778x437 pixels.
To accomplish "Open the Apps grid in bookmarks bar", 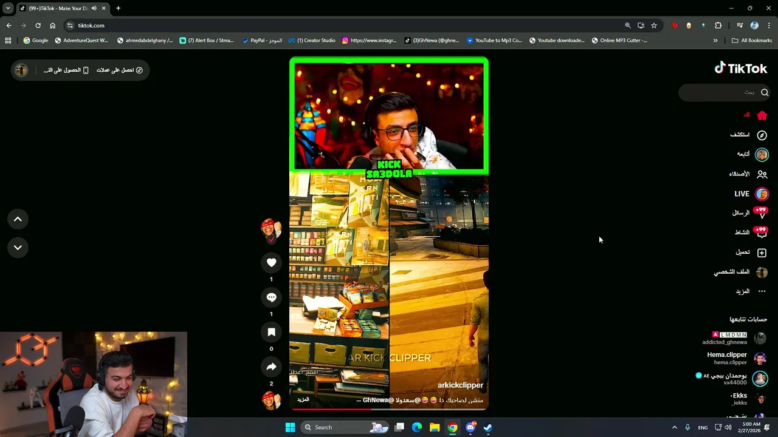I will pos(8,41).
